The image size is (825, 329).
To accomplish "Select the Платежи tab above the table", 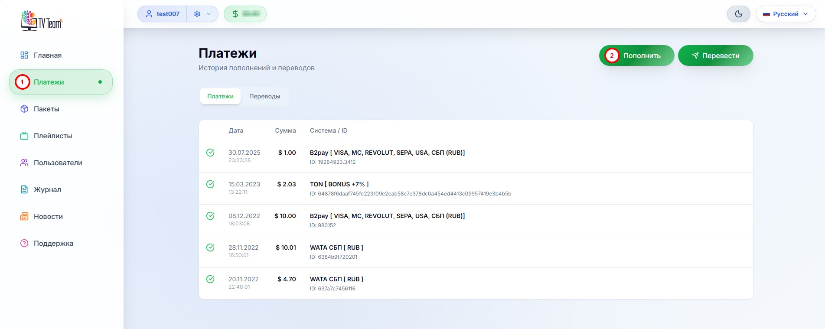I will [220, 96].
